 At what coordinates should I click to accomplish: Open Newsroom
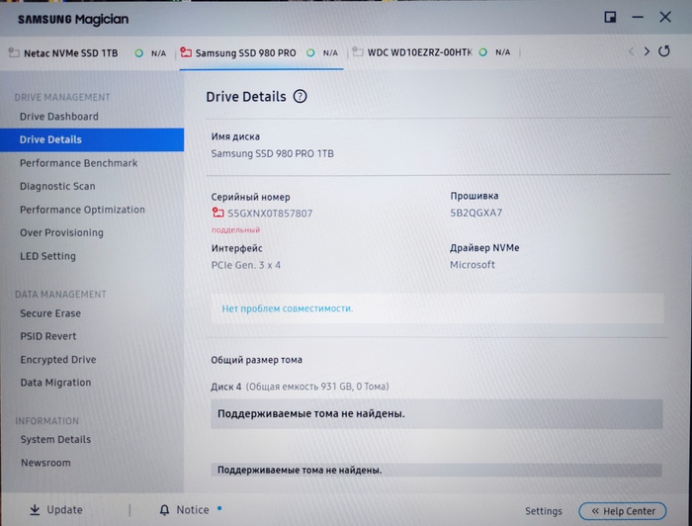point(45,463)
